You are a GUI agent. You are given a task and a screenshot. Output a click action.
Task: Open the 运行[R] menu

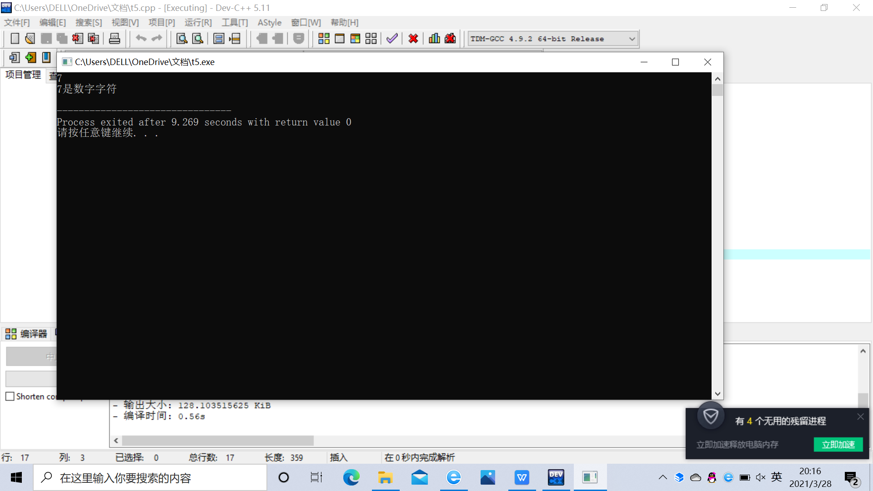pos(198,23)
